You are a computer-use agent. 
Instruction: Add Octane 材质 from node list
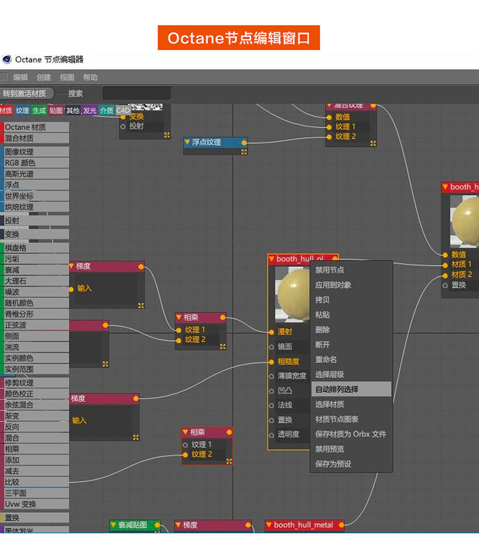[35, 127]
